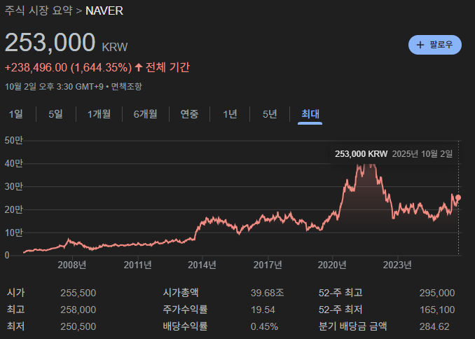Click the 2020년 x-axis label
The image size is (475, 339).
332,265
